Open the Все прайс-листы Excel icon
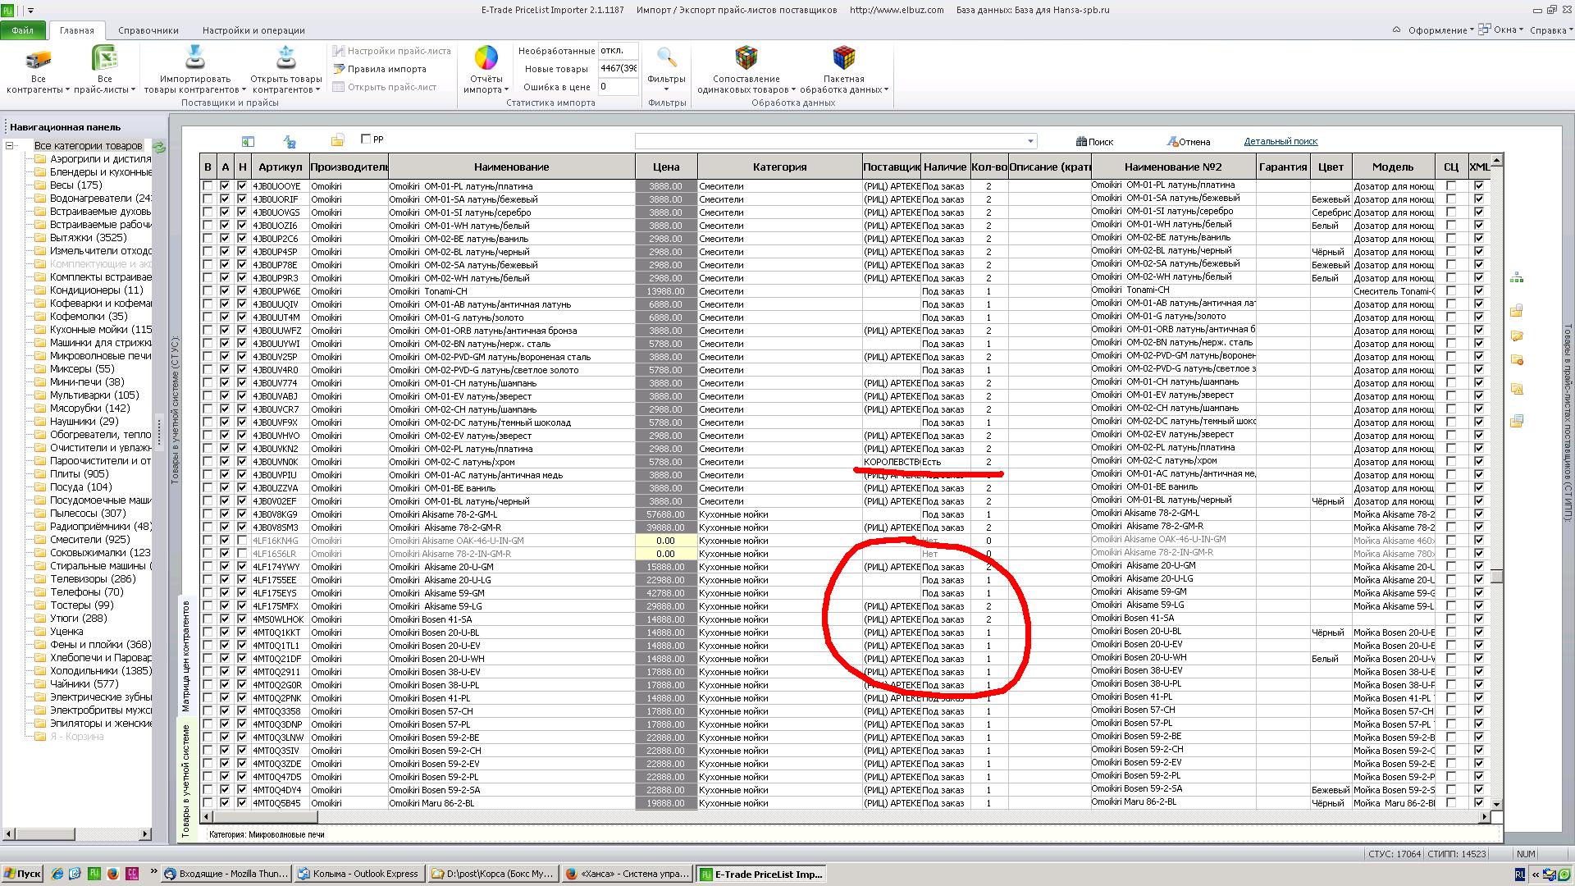 click(x=104, y=59)
